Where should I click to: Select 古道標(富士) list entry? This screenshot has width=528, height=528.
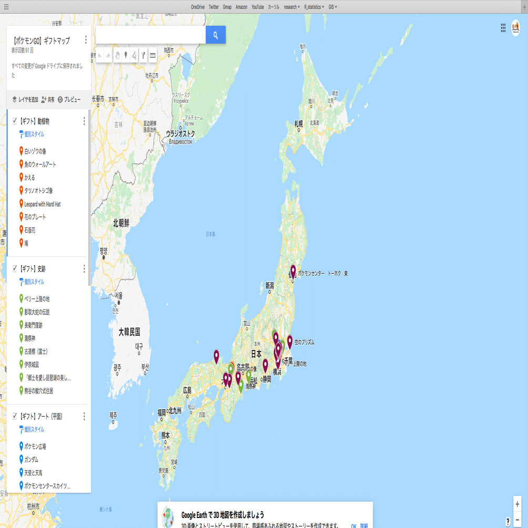pyautogui.click(x=36, y=351)
